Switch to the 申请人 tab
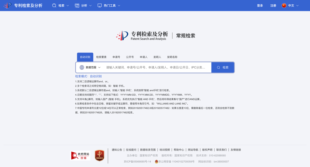This screenshot has height=167, width=310. [x=144, y=57]
